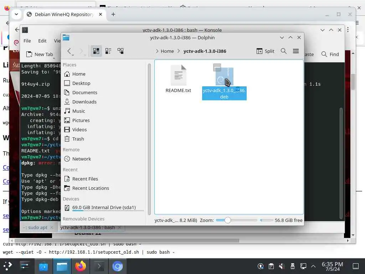Click the Konsole terminal icon in title bar

[x=25, y=30]
